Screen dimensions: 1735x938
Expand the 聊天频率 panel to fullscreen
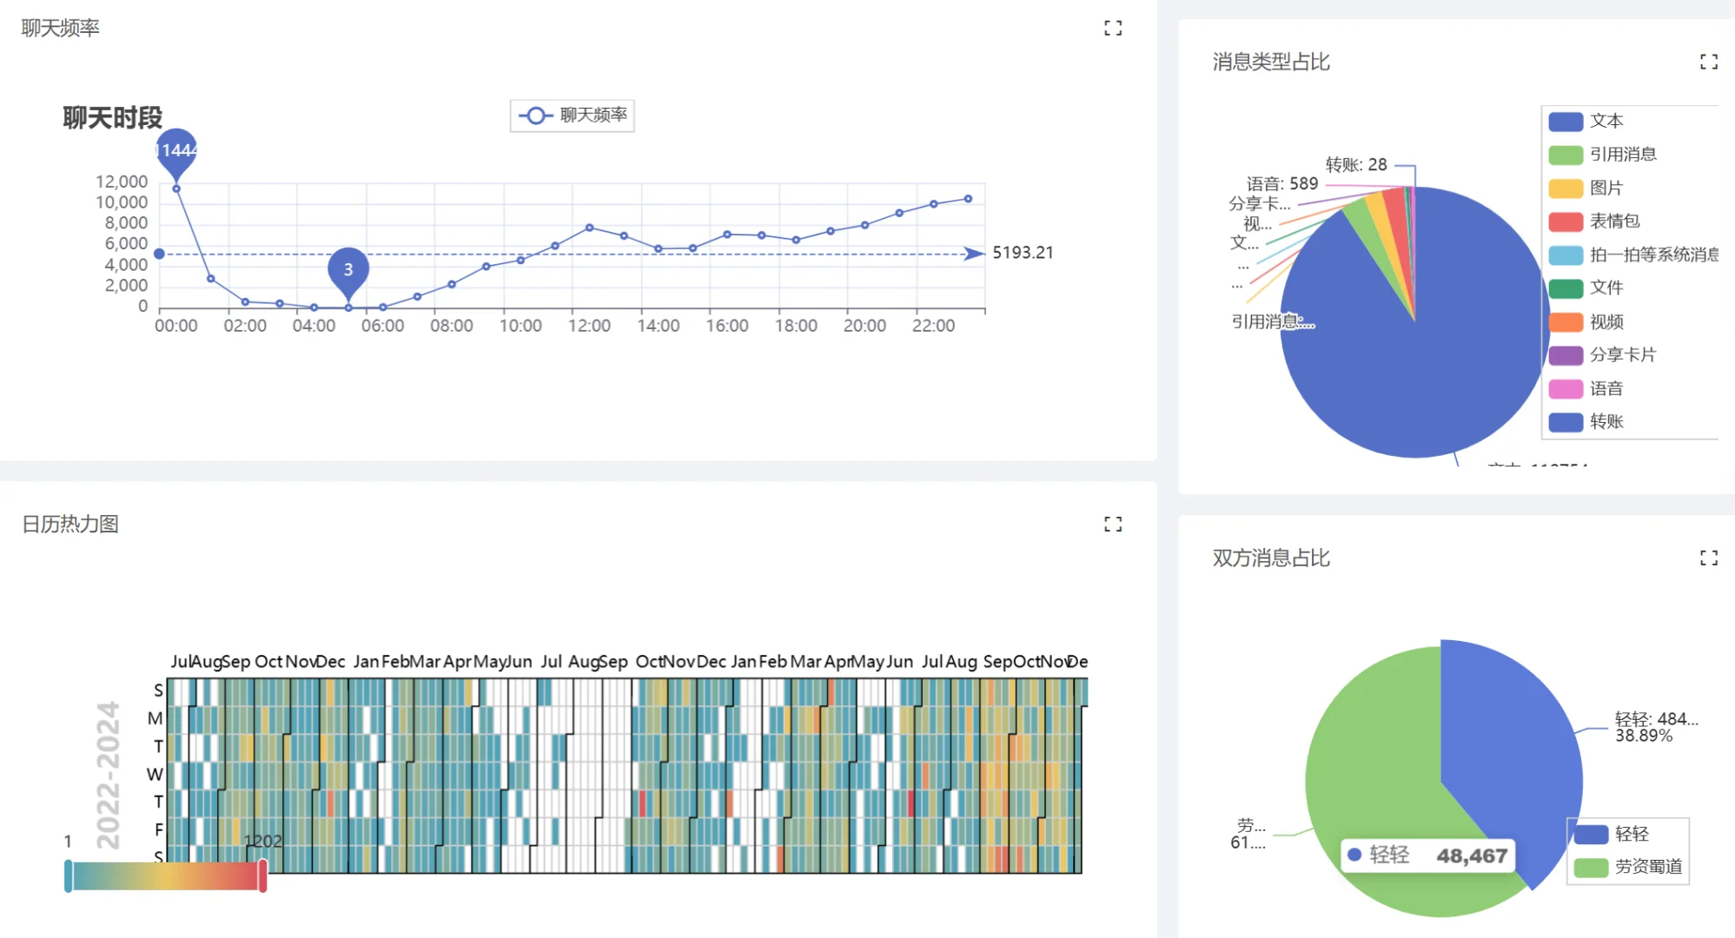point(1112,29)
